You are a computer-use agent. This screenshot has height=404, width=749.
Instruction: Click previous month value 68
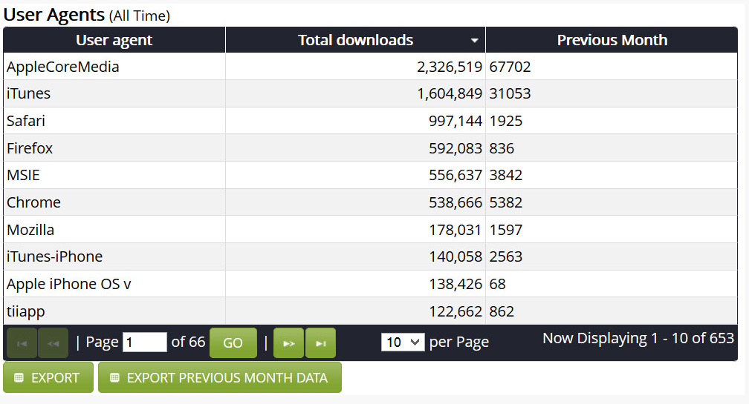497,284
